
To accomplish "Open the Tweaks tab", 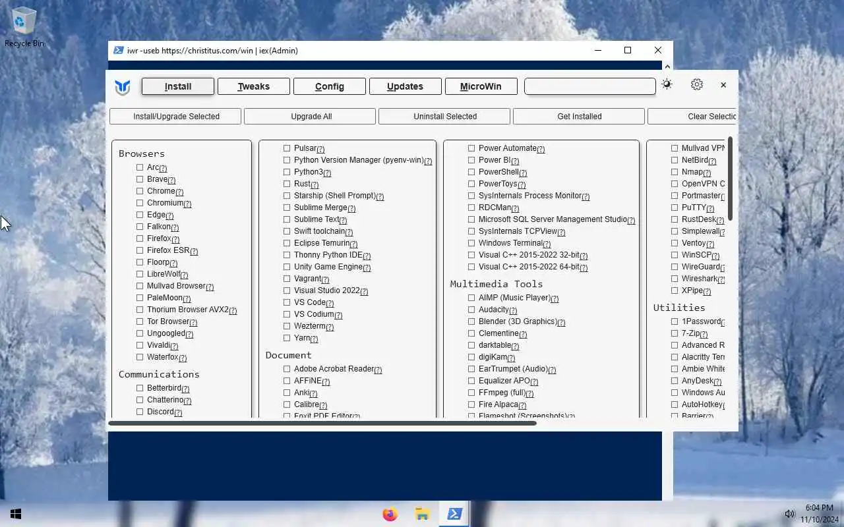I will [x=254, y=86].
